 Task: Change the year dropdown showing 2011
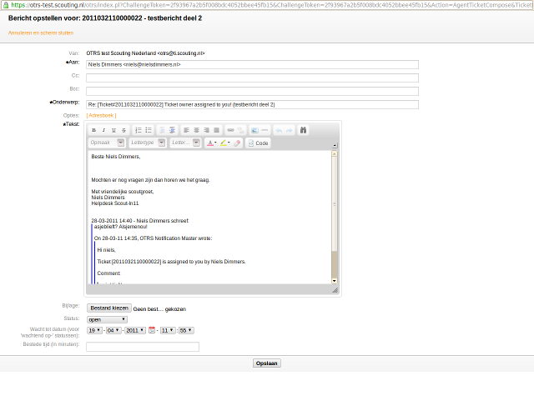[x=135, y=330]
